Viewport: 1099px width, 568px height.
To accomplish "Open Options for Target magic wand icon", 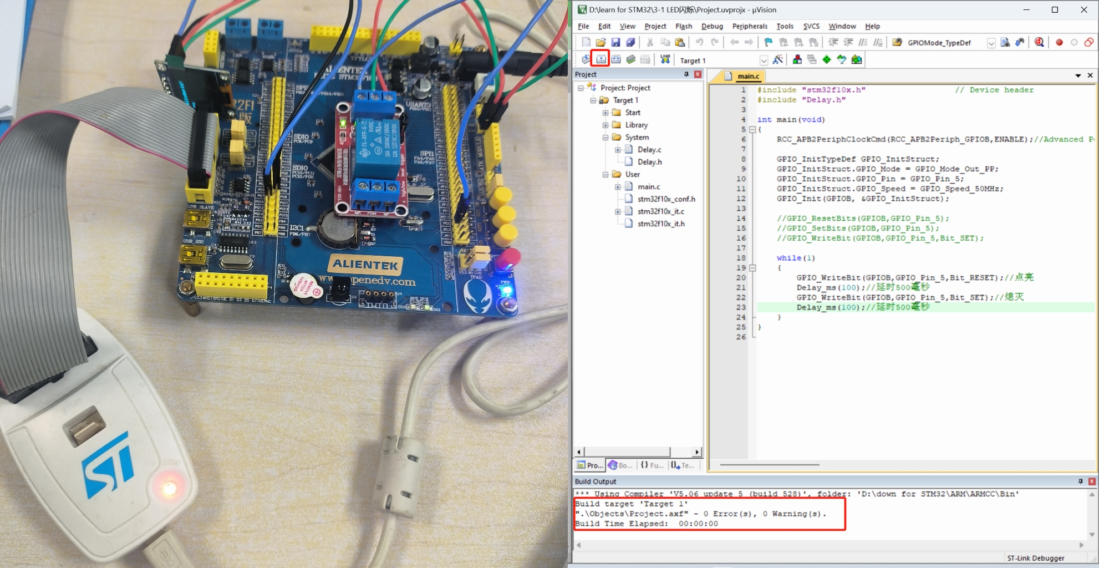I will [778, 59].
